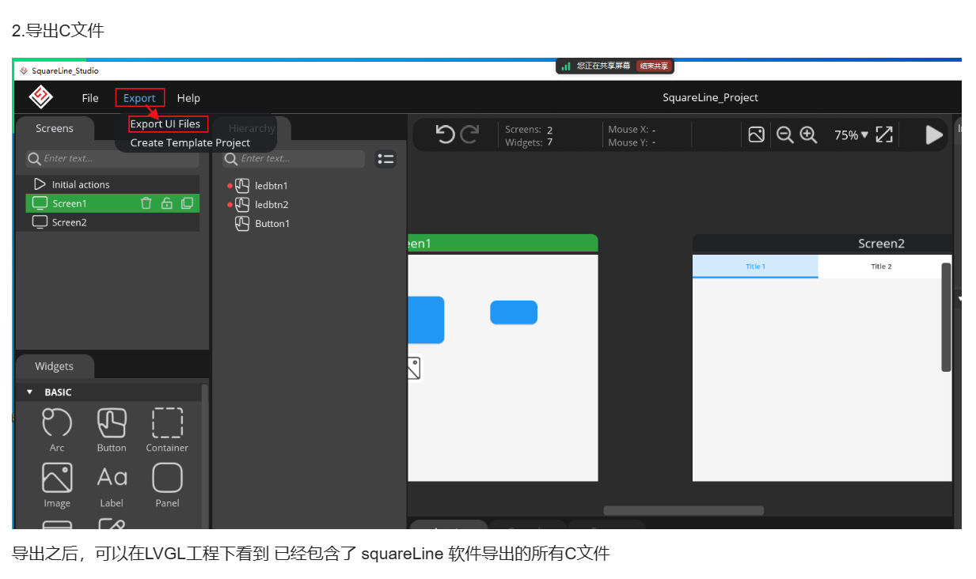Click the redo arrow icon
Image resolution: width=976 pixels, height=579 pixels.
[469, 134]
